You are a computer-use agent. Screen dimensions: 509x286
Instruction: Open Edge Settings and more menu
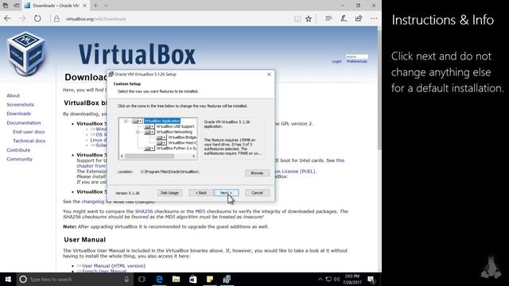pyautogui.click(x=374, y=18)
